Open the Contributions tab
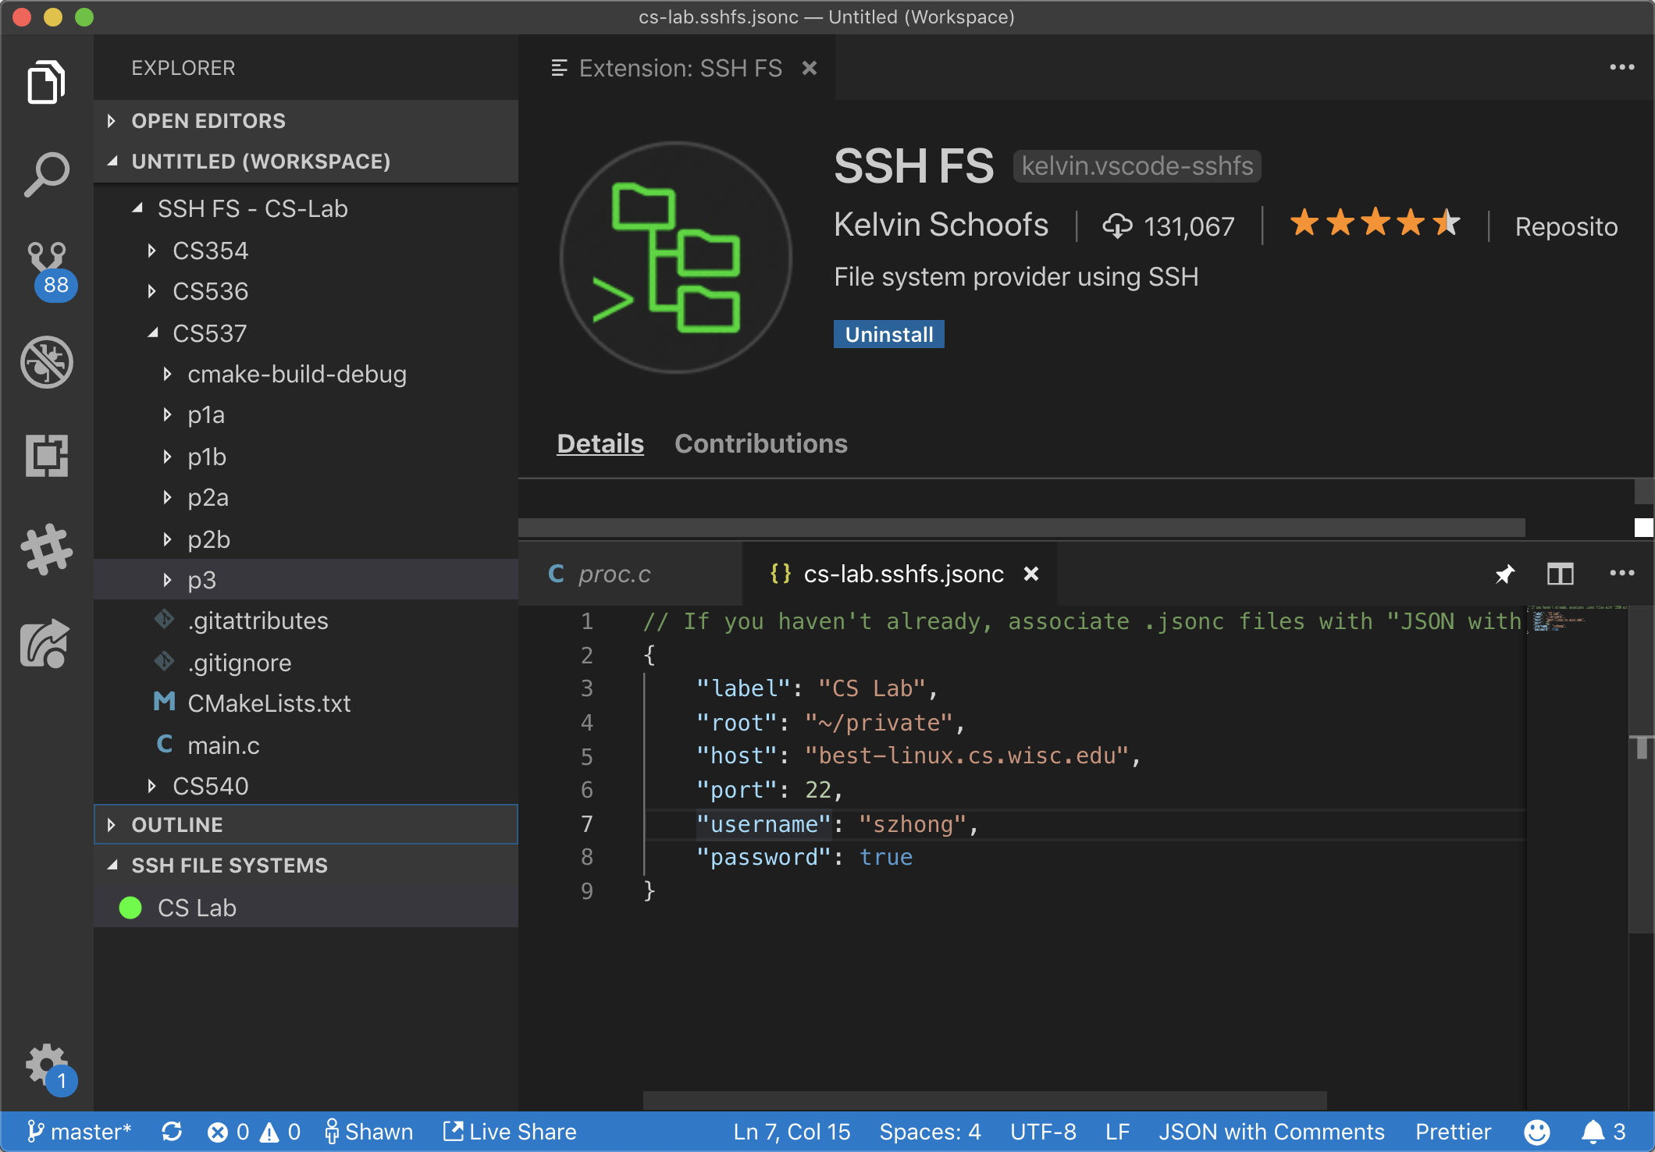The image size is (1655, 1152). pos(760,443)
